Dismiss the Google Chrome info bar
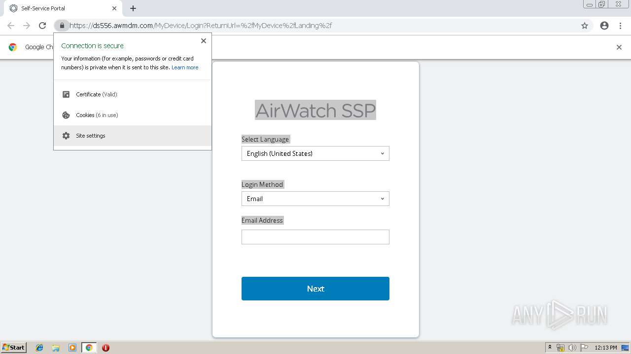This screenshot has height=354, width=631. tap(619, 47)
